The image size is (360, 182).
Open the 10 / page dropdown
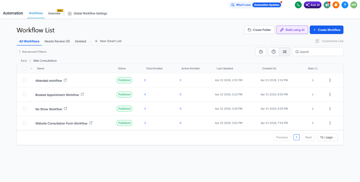click(x=328, y=137)
